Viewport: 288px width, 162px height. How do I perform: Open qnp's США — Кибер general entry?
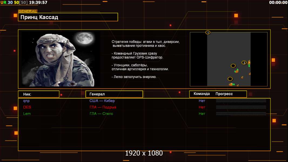tap(102, 101)
